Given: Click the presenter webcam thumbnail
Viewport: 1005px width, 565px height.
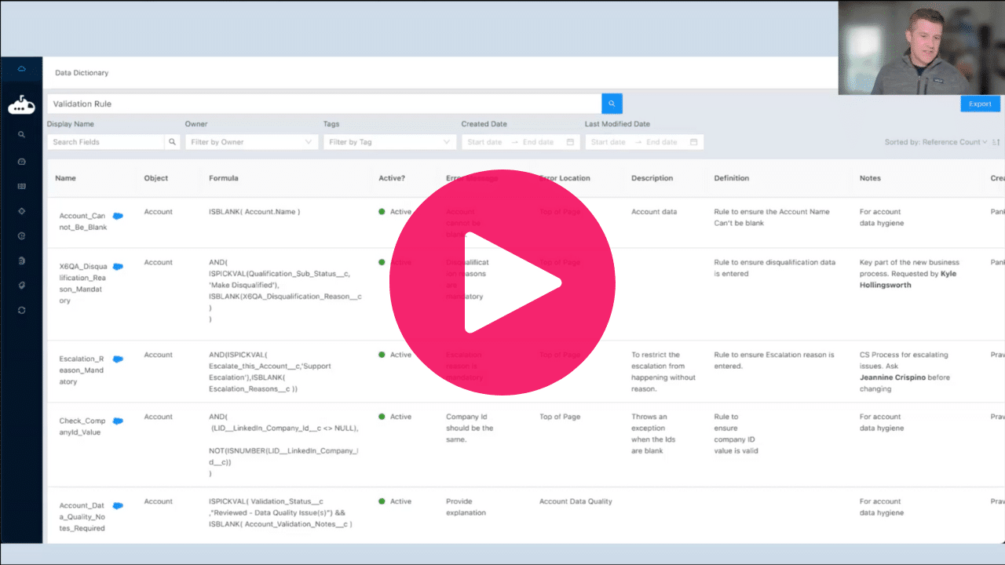Looking at the screenshot, I should [922, 49].
